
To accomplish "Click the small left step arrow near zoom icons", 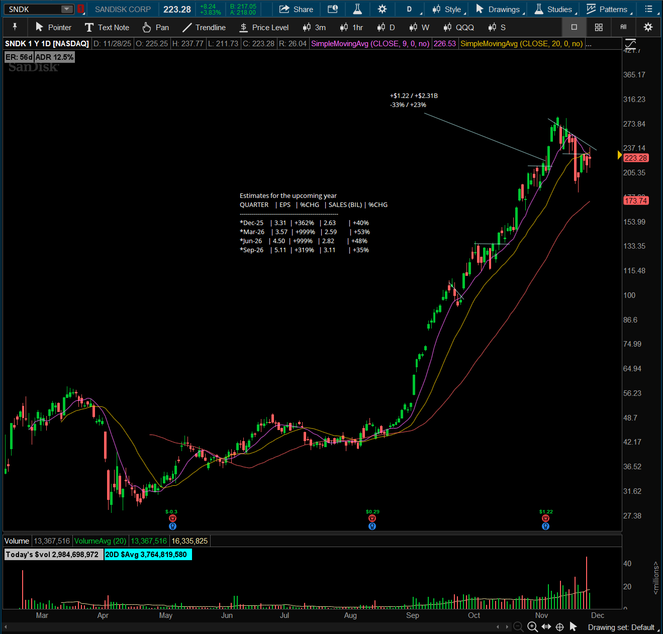I will pos(498,627).
